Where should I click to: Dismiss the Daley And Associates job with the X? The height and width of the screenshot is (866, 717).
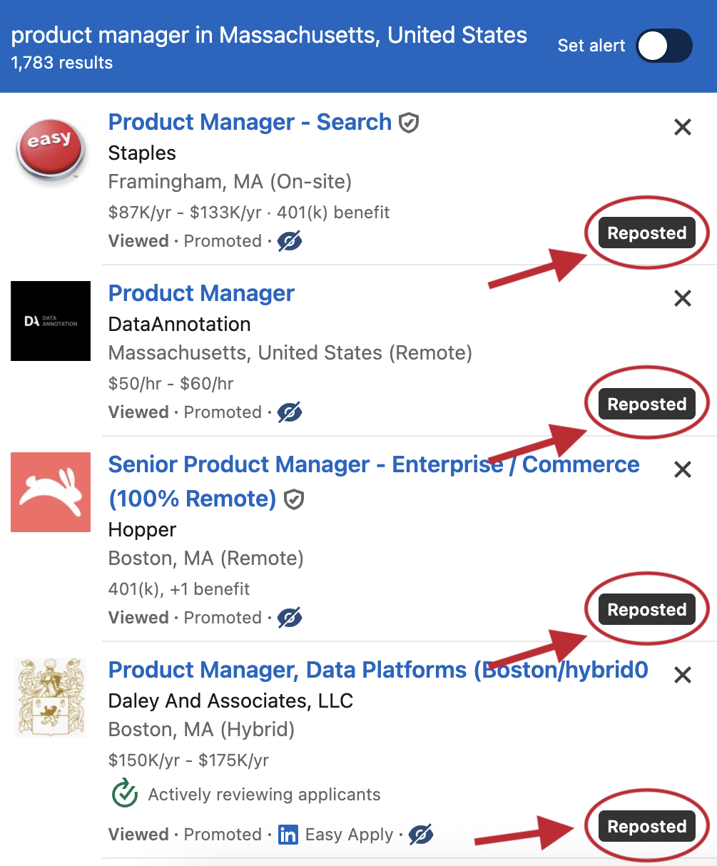(x=682, y=675)
